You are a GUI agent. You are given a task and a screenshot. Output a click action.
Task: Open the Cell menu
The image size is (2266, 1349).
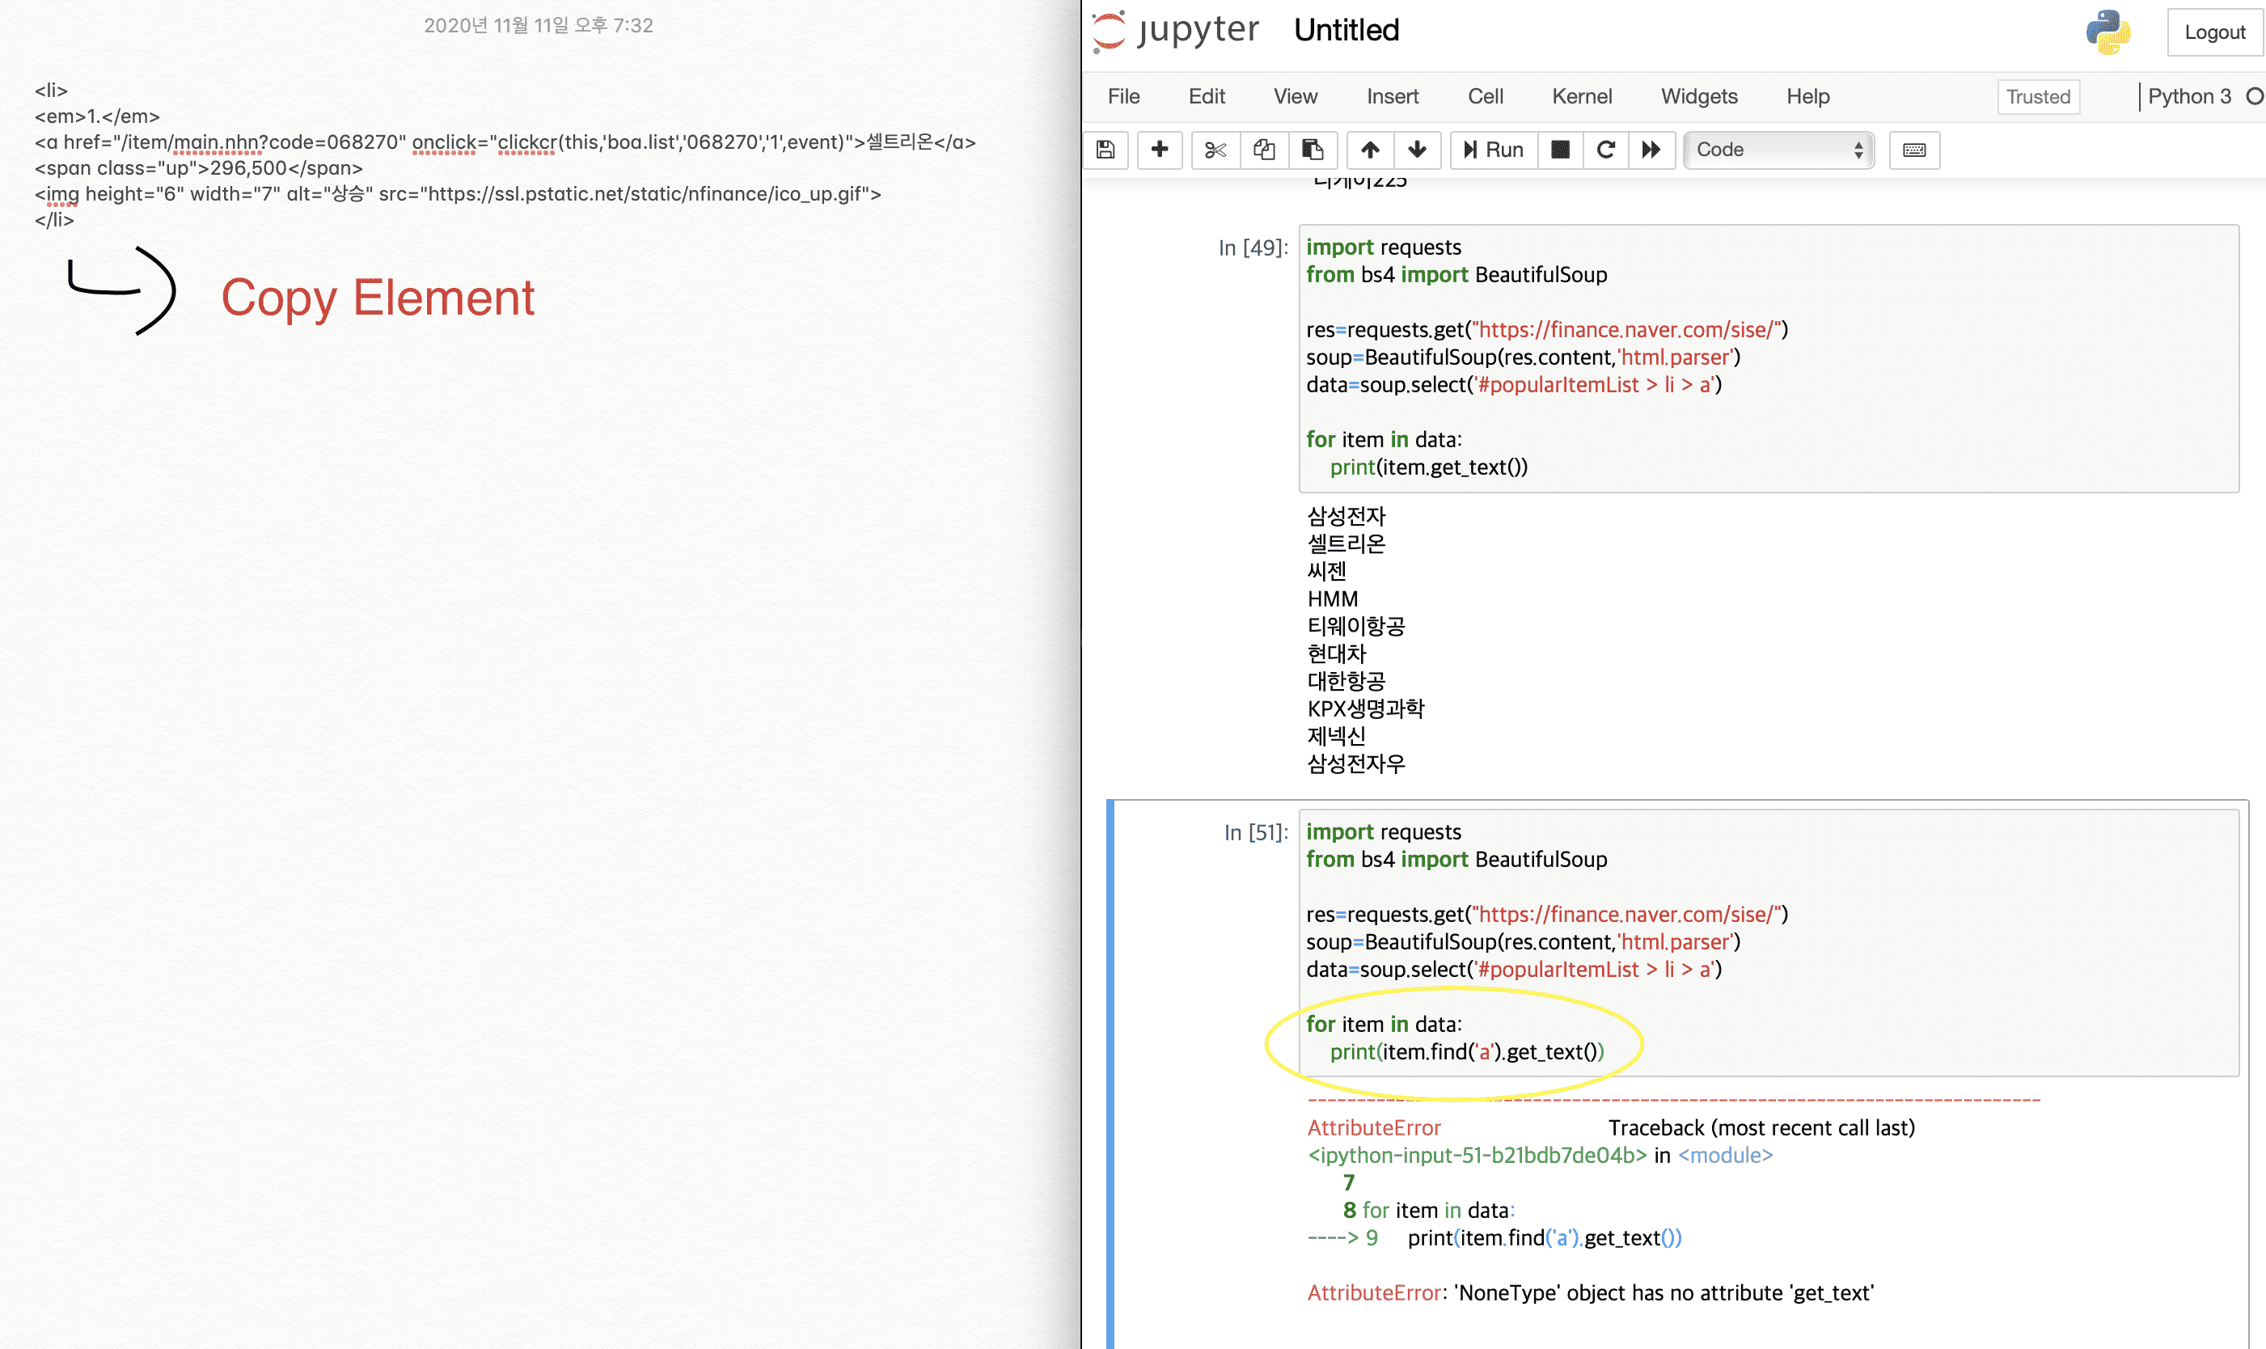[x=1486, y=96]
